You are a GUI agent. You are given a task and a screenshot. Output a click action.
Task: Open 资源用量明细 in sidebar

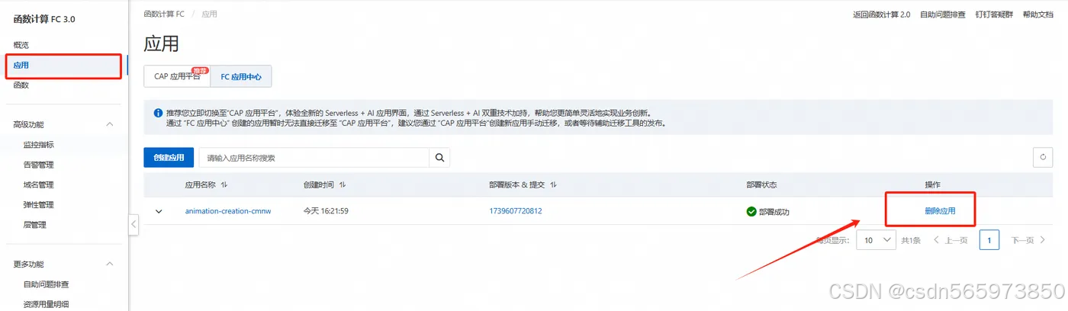pyautogui.click(x=46, y=304)
